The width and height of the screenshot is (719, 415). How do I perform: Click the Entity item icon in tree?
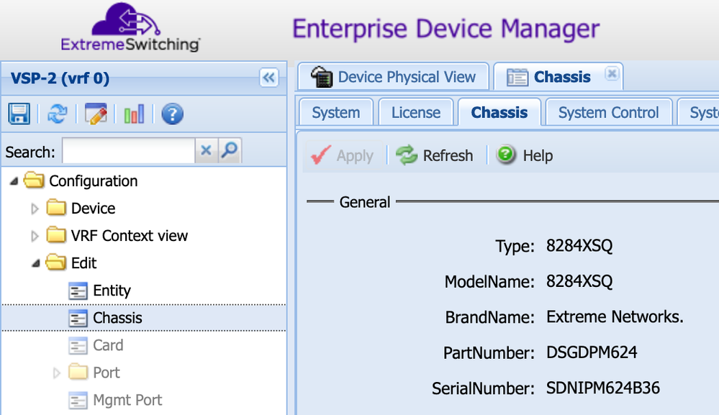[78, 291]
